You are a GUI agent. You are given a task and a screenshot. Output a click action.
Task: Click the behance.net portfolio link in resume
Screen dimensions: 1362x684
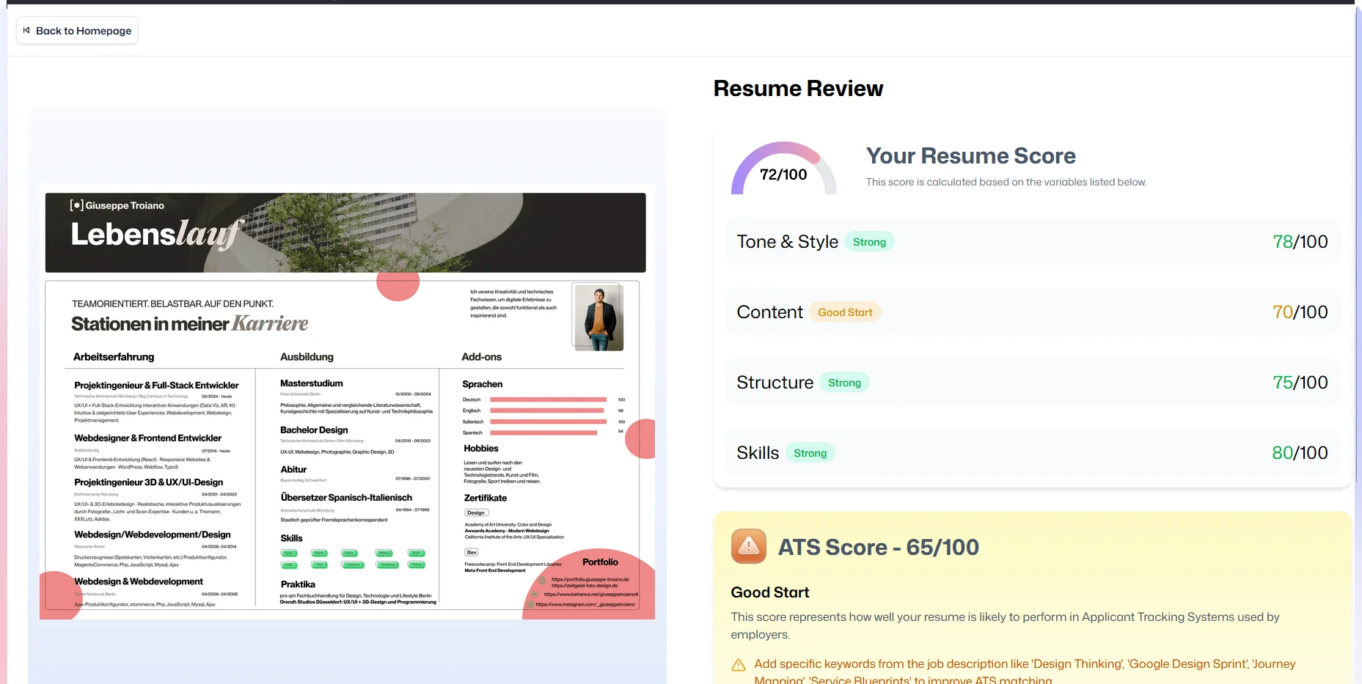click(590, 595)
